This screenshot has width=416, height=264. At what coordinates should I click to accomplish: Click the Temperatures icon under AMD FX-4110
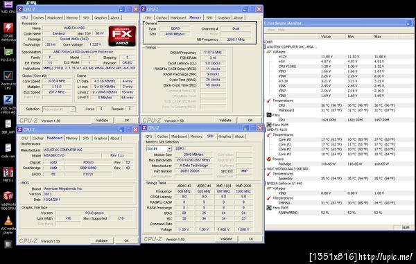[x=269, y=134]
